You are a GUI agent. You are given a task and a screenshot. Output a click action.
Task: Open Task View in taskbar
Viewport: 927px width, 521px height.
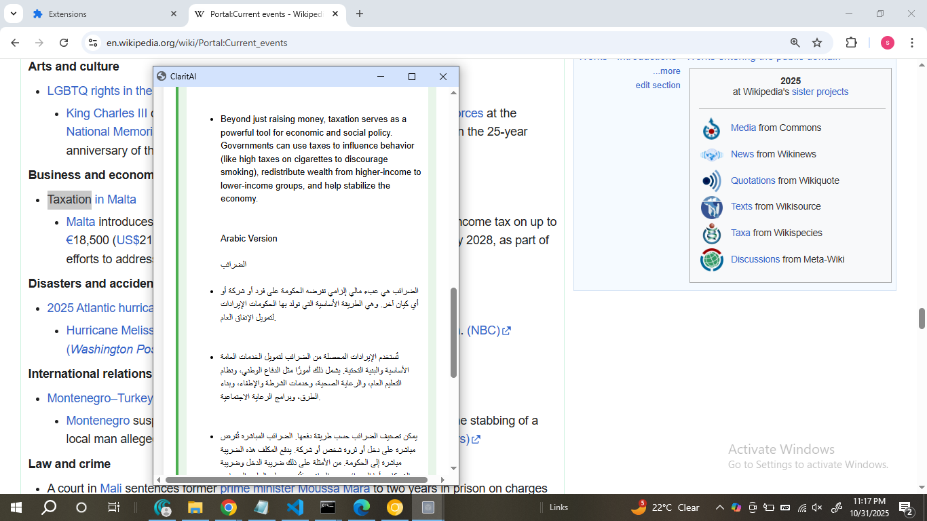[114, 507]
